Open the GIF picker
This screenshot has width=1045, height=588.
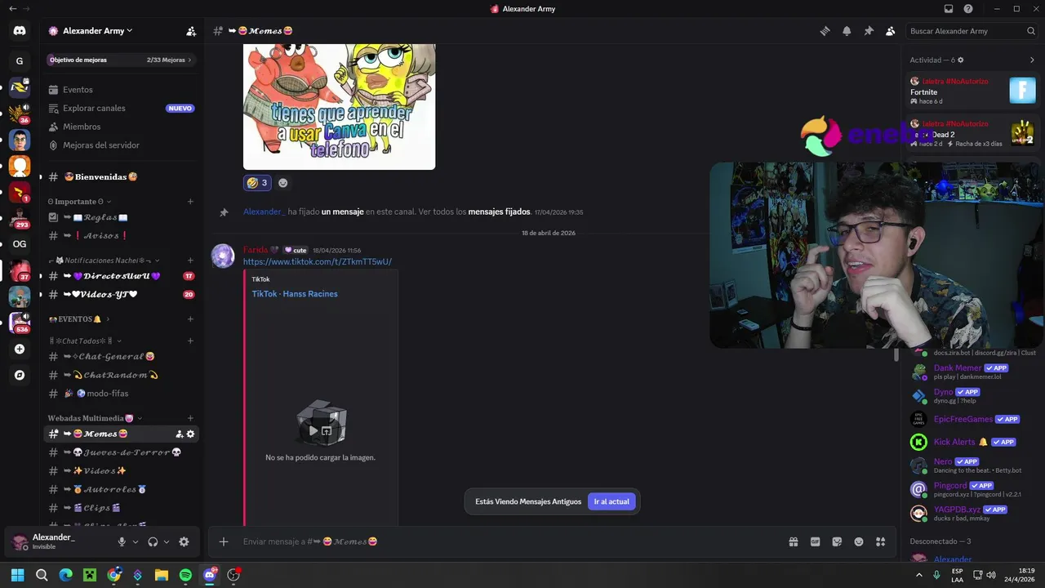(x=815, y=541)
